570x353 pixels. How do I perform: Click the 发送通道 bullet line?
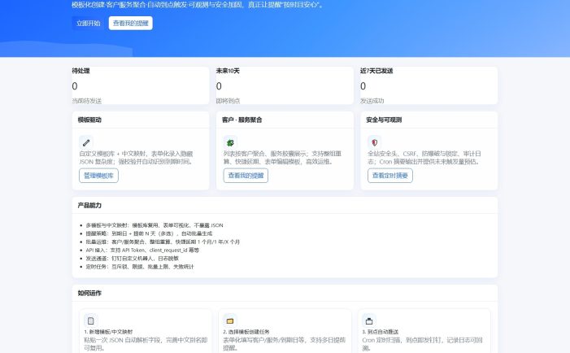point(133,259)
